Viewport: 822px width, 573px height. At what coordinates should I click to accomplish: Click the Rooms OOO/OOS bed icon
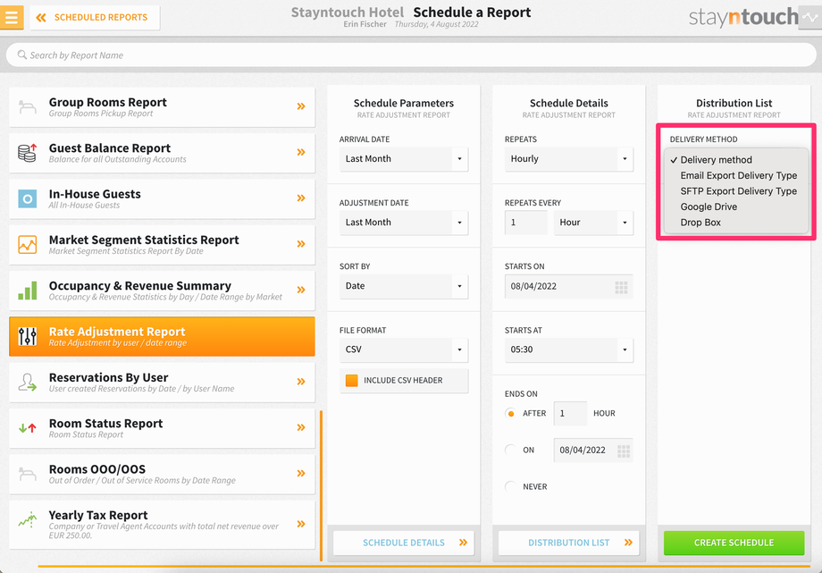(28, 474)
